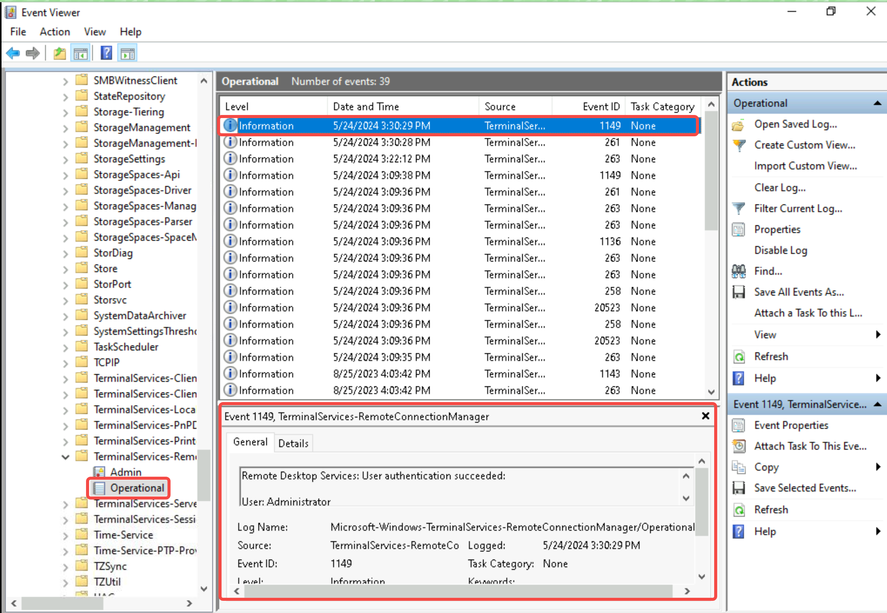Open the Action menu
The image size is (887, 613).
point(55,32)
